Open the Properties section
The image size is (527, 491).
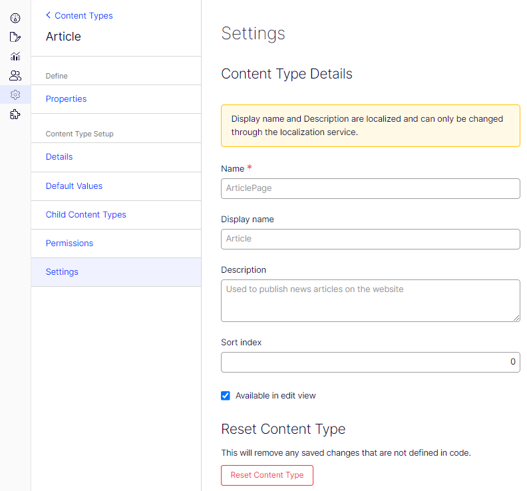tap(67, 99)
